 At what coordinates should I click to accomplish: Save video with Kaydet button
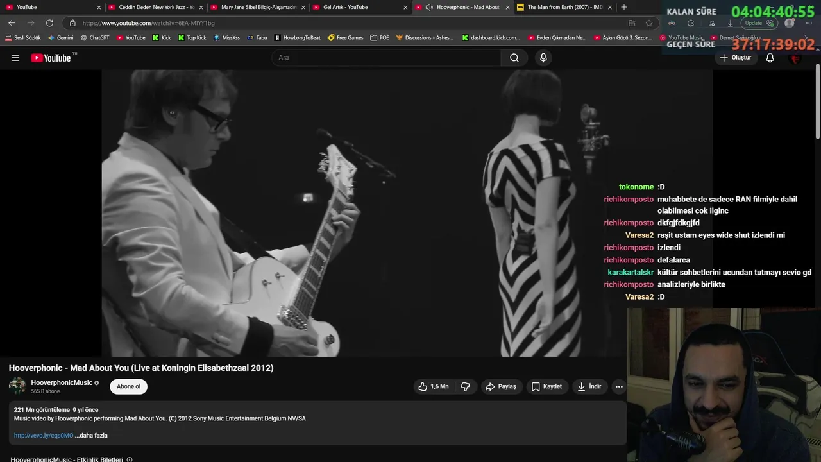click(546, 386)
